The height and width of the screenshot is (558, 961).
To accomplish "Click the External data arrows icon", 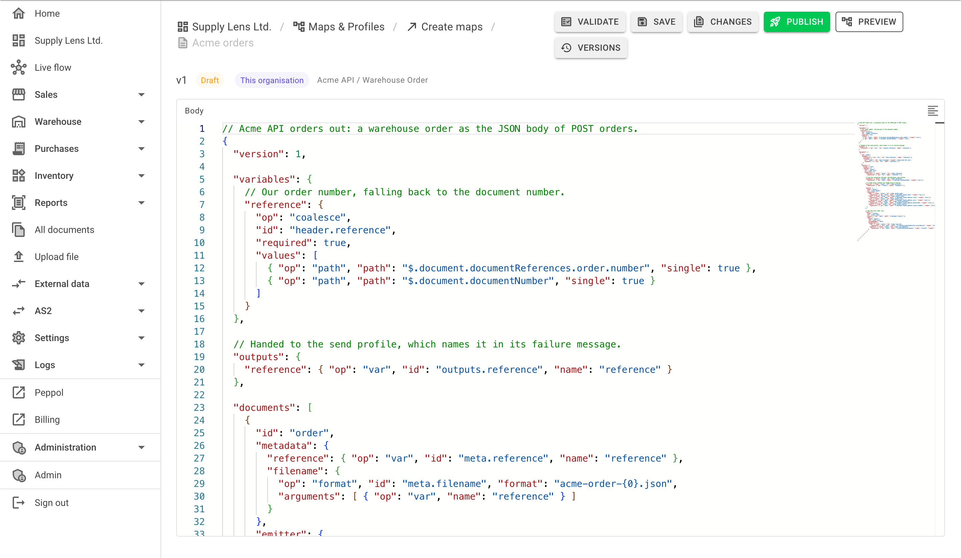I will pyautogui.click(x=18, y=284).
